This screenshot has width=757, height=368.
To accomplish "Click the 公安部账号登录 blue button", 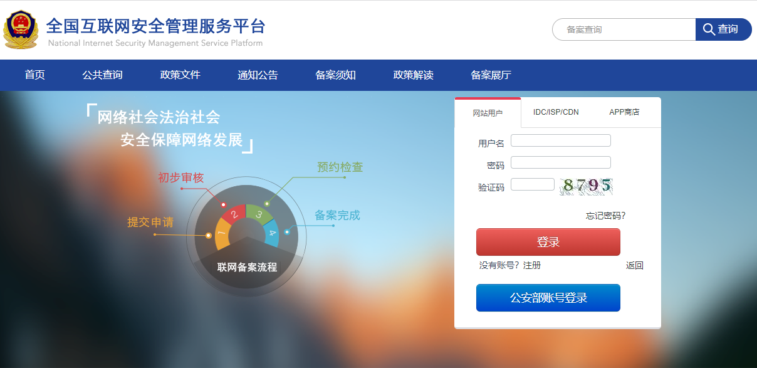I will tap(548, 297).
